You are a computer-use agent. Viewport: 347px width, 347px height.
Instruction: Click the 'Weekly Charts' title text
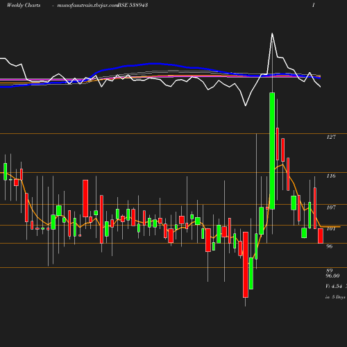point(24,5)
